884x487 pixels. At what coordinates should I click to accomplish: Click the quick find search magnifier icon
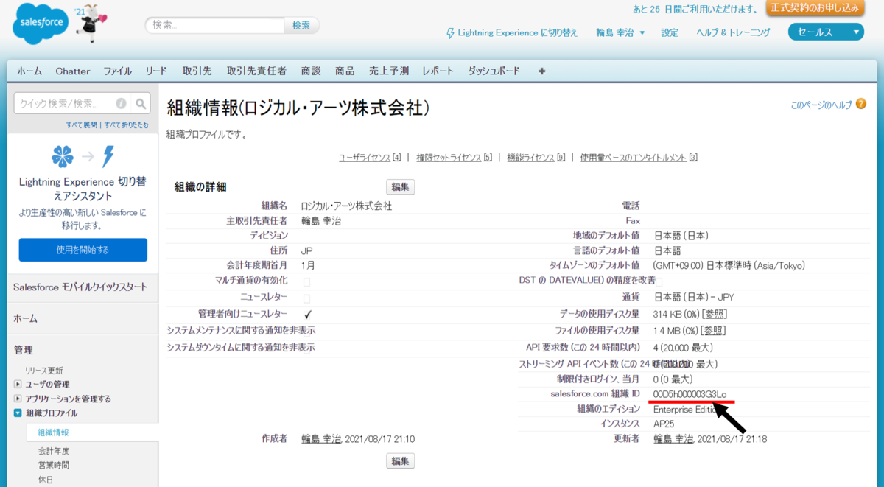(x=141, y=104)
